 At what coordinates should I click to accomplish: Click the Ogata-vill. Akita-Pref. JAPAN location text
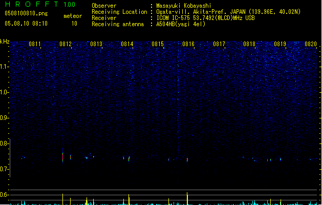tap(228, 12)
